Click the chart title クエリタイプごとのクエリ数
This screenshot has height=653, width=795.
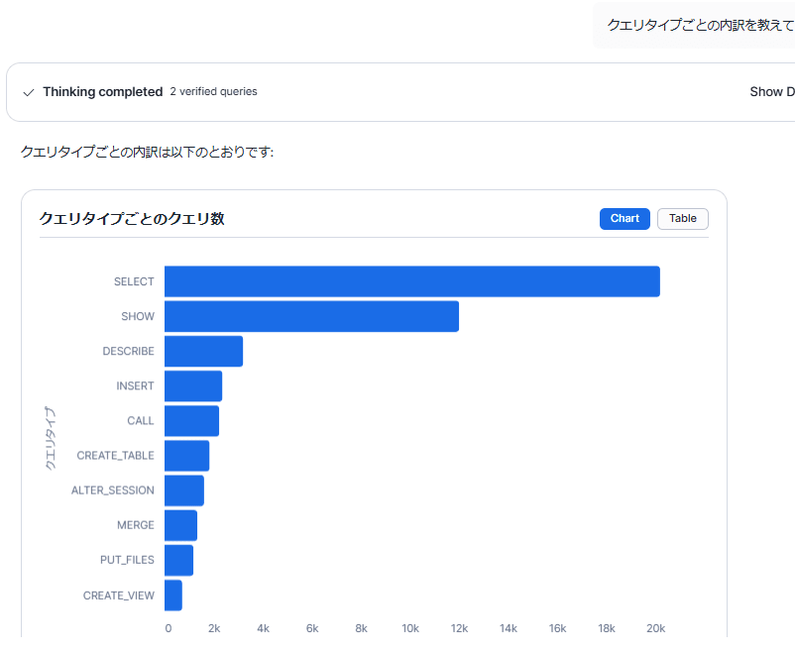click(132, 219)
